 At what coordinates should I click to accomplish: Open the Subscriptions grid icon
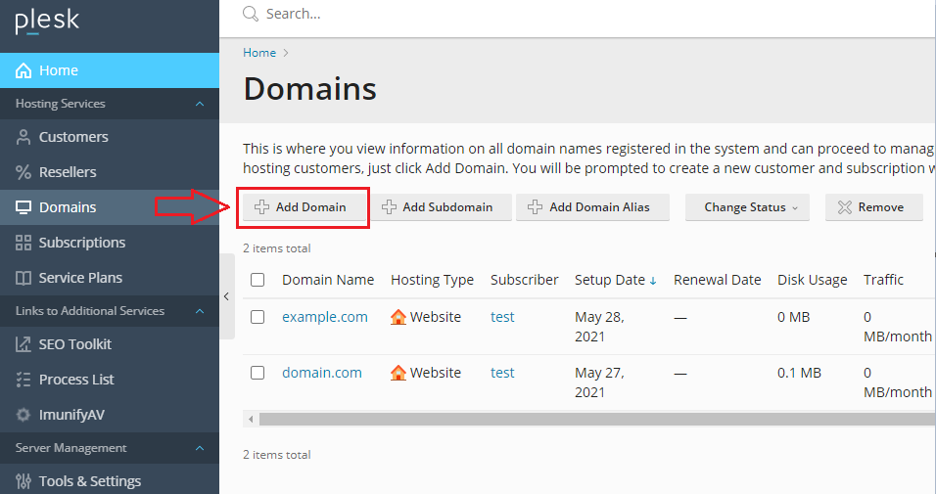point(23,243)
